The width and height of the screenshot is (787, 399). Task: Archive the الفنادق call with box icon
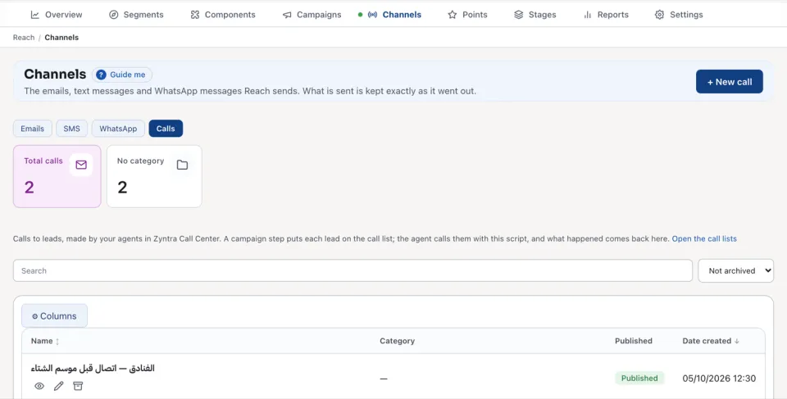coord(78,386)
